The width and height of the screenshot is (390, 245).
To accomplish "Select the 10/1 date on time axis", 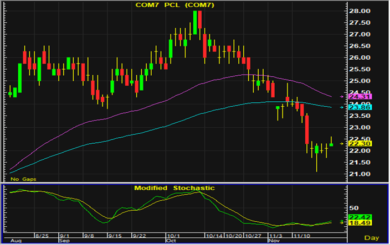I will (x=173, y=235).
